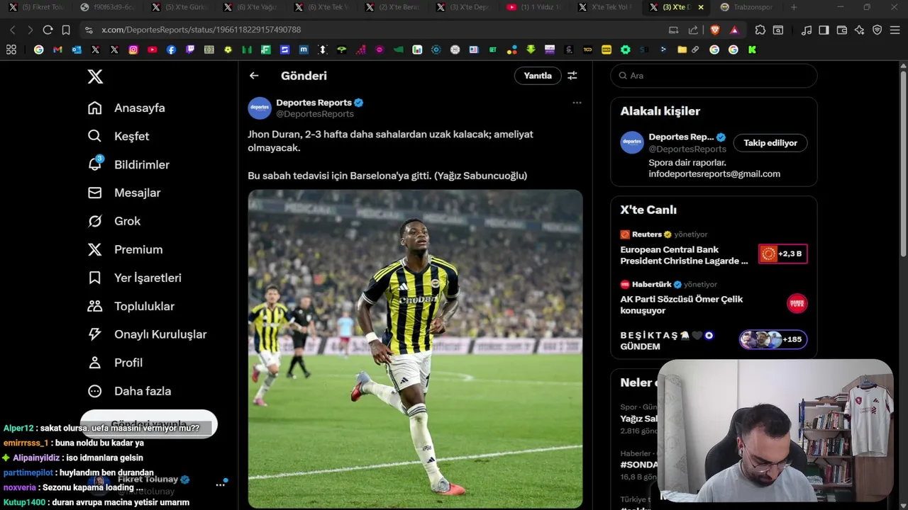The image size is (908, 510).
Task: Click the share page icon in the address bar
Action: (693, 30)
